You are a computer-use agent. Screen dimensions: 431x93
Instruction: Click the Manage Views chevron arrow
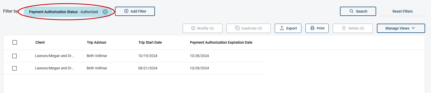[413, 28]
